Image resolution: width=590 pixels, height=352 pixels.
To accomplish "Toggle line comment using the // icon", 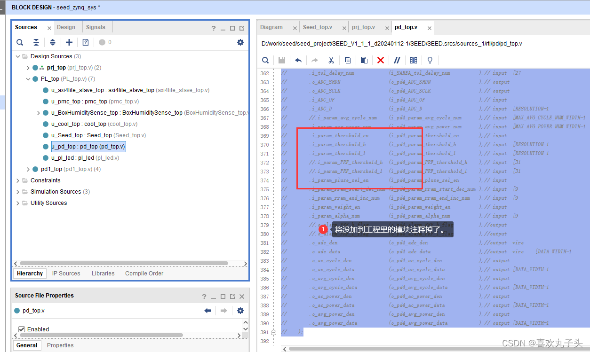I will (397, 60).
